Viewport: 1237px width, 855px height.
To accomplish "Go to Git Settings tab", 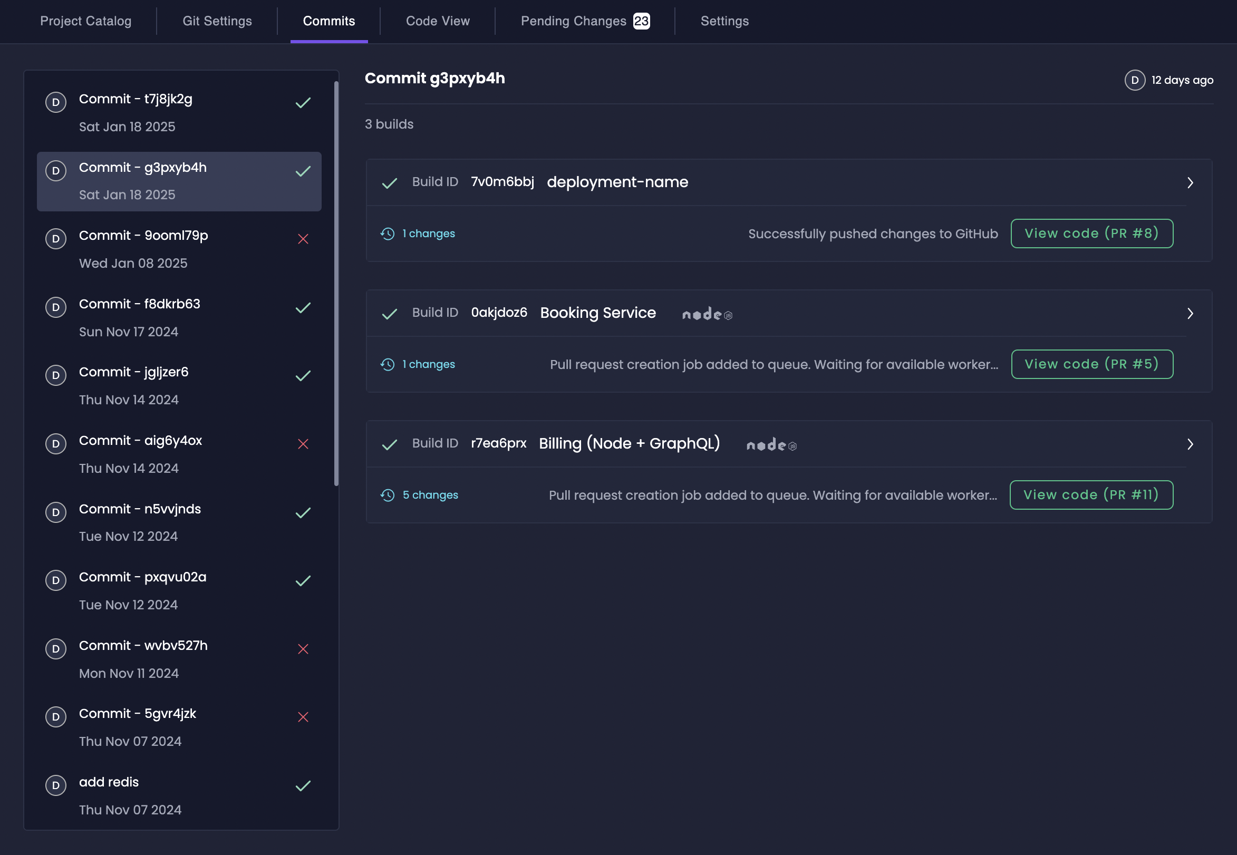I will click(x=217, y=21).
